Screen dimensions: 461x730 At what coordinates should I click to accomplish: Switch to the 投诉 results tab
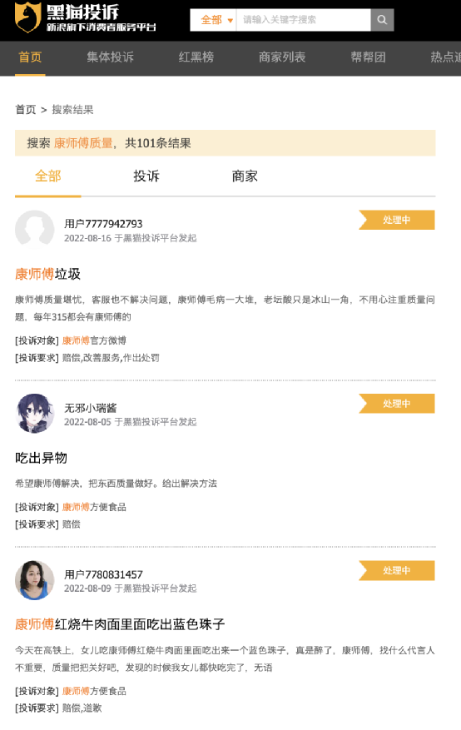click(146, 176)
